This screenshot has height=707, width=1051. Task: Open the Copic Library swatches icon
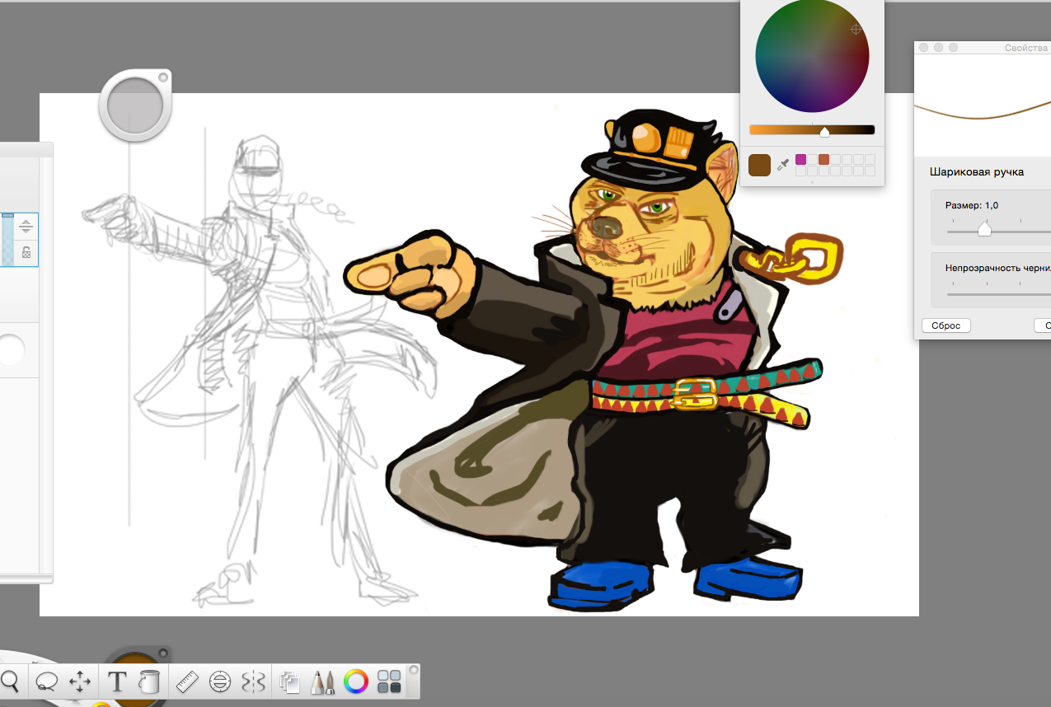pos(389,681)
